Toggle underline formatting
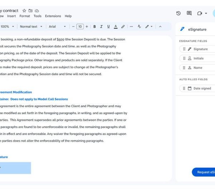The image size is (215, 191). [109, 27]
